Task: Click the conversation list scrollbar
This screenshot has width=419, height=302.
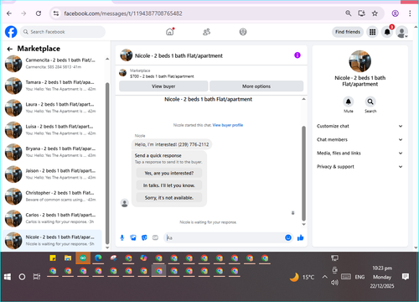Action: point(107,164)
